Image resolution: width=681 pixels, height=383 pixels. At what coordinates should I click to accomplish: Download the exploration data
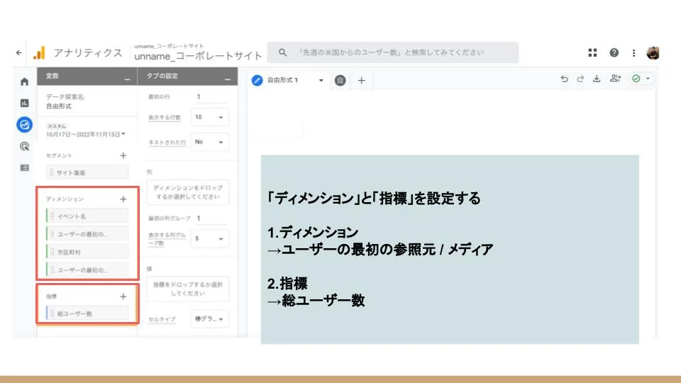(x=597, y=79)
